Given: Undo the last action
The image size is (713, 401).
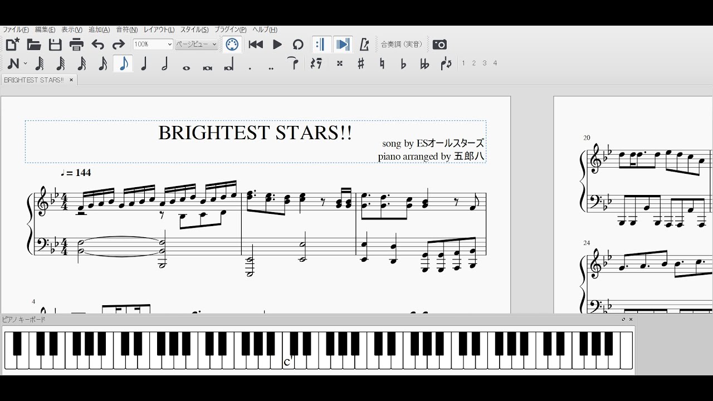Looking at the screenshot, I should point(97,45).
